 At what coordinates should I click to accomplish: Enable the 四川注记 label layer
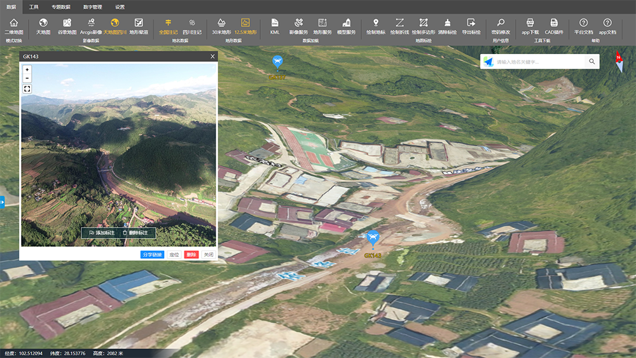tap(191, 25)
